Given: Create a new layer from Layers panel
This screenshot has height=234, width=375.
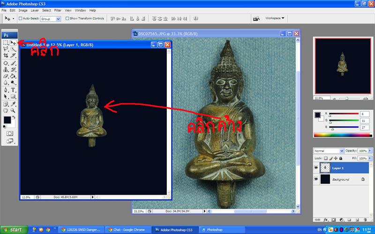Looking at the screenshot, I should point(357,219).
